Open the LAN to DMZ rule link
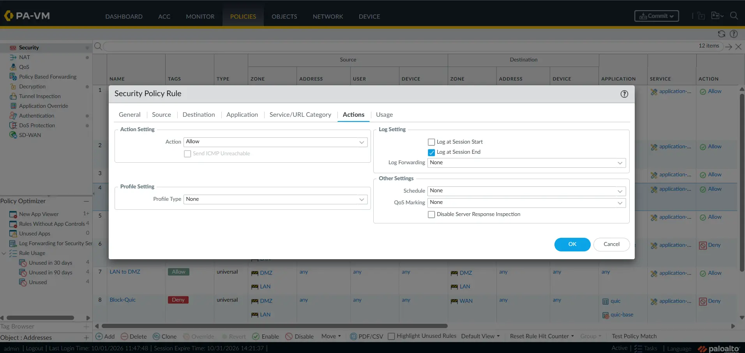The width and height of the screenshot is (745, 353). [x=125, y=272]
